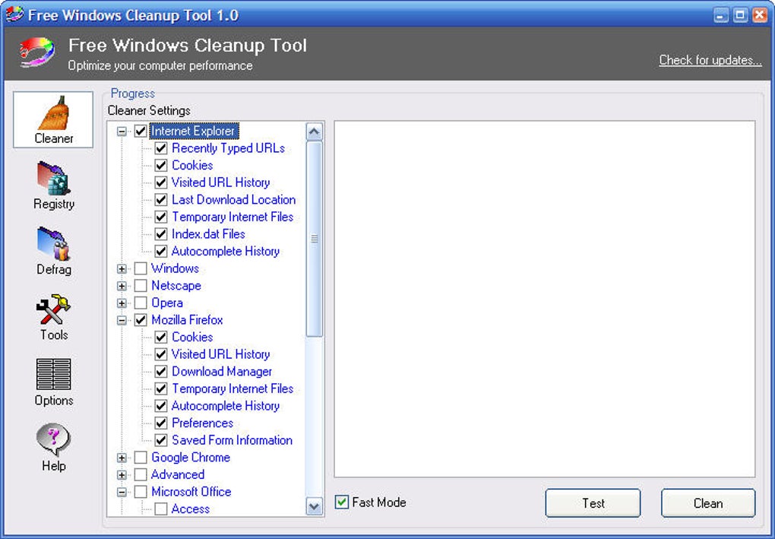The image size is (775, 539).
Task: Select Visited URL History under Mozilla Firefox
Action: click(x=220, y=354)
